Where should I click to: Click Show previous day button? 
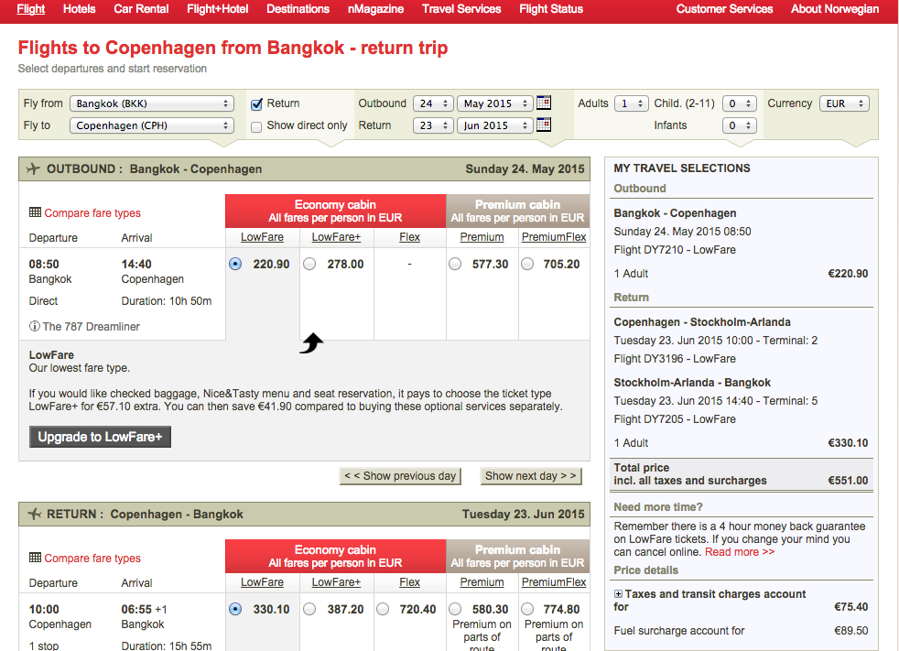tap(400, 476)
